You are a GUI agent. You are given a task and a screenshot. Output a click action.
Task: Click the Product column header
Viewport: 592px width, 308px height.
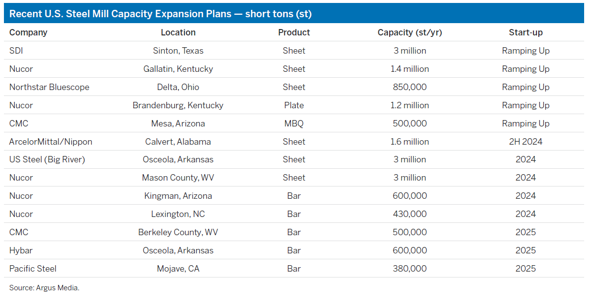[294, 32]
